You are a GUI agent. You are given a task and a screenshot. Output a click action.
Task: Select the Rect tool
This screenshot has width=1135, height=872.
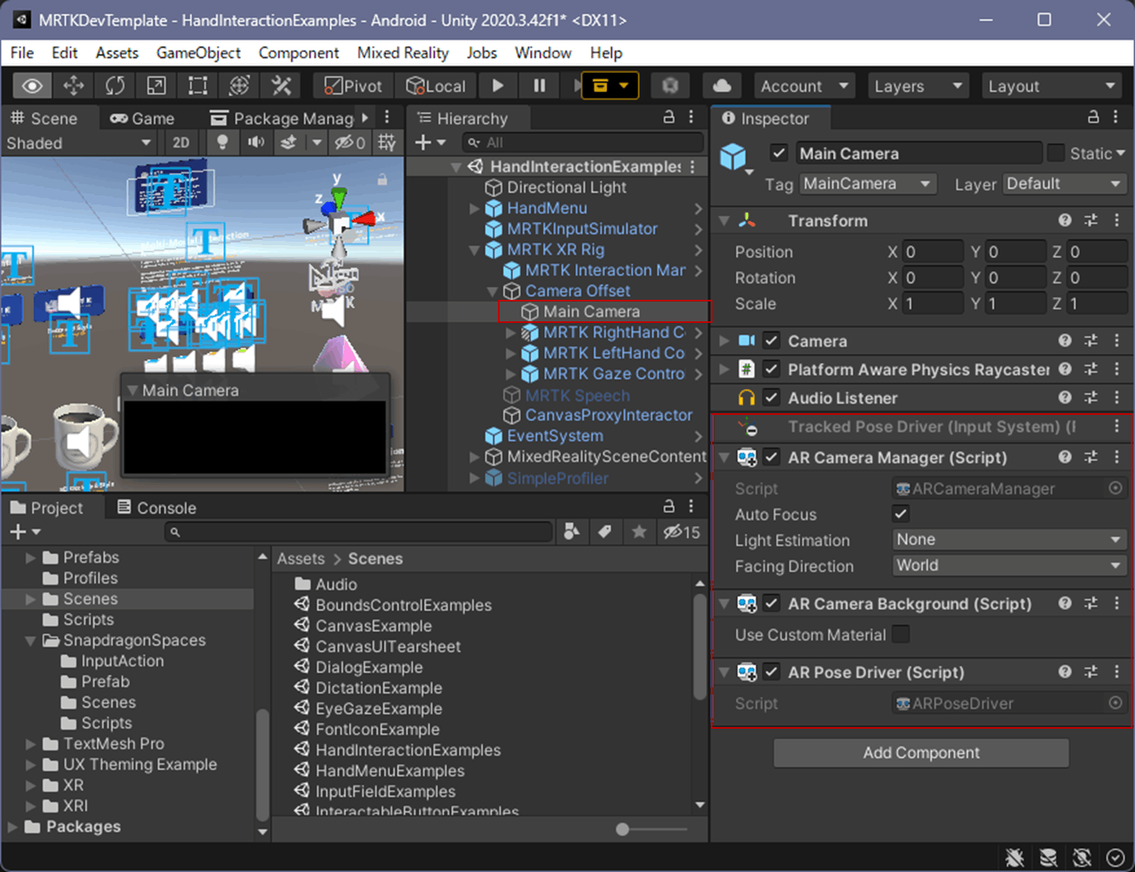point(198,85)
